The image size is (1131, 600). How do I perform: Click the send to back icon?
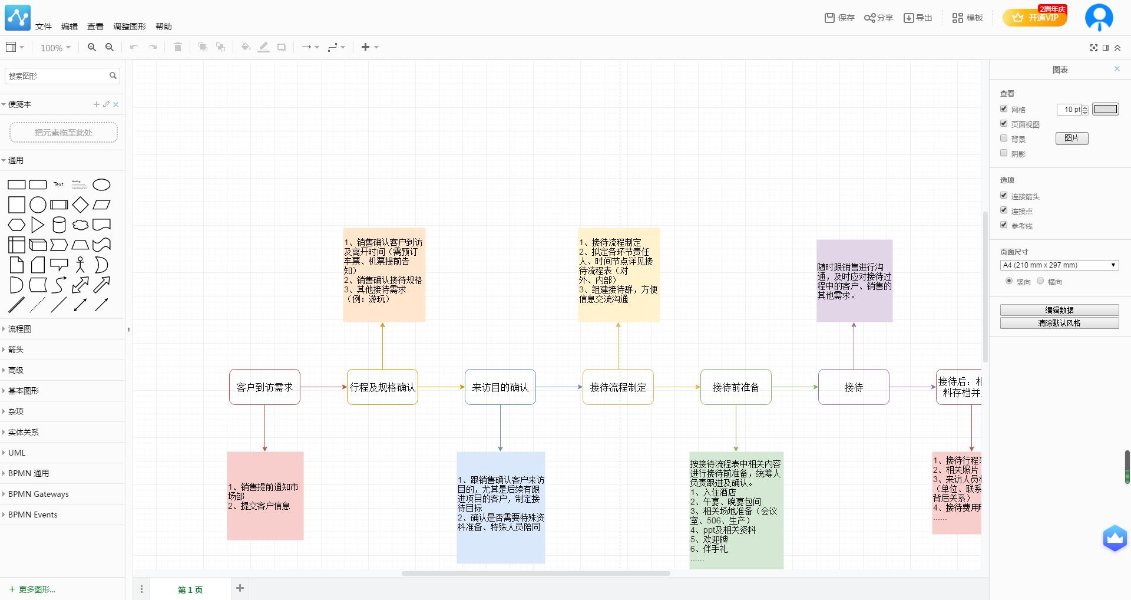click(221, 47)
